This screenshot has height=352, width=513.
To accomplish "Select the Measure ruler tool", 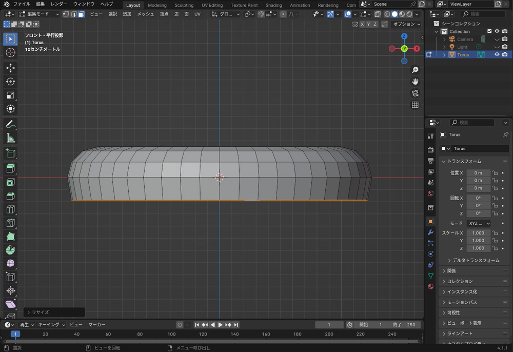I will tap(10, 138).
